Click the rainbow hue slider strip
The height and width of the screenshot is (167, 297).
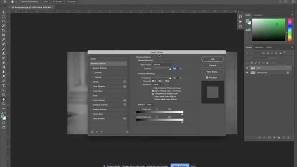(290, 30)
